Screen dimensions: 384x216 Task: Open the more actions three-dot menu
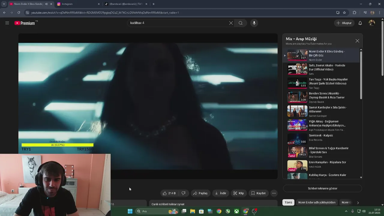click(x=274, y=193)
